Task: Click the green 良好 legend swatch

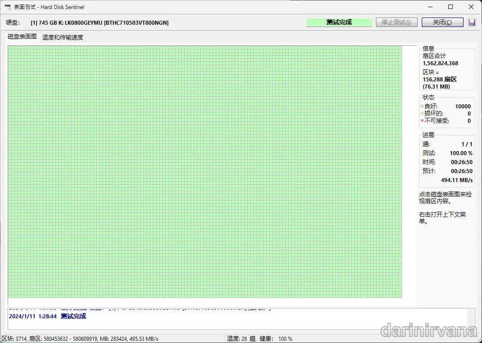Action: click(x=422, y=107)
